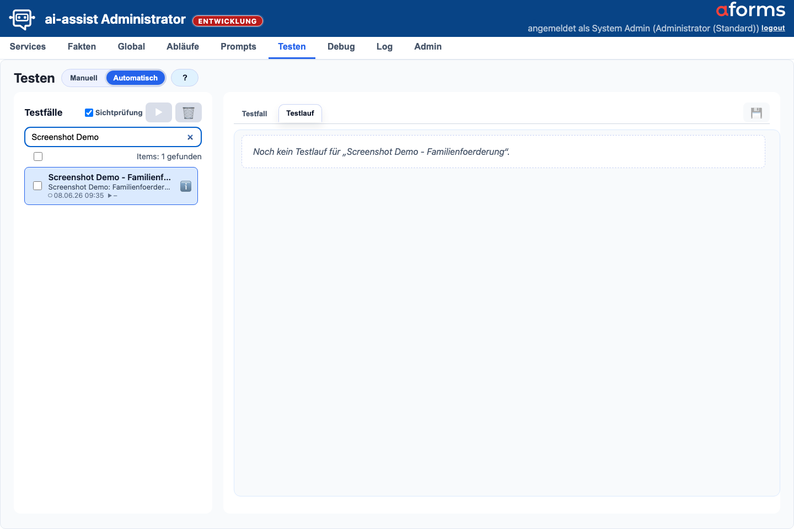
Task: Click the ai-assist Administrator title
Action: tap(115, 19)
